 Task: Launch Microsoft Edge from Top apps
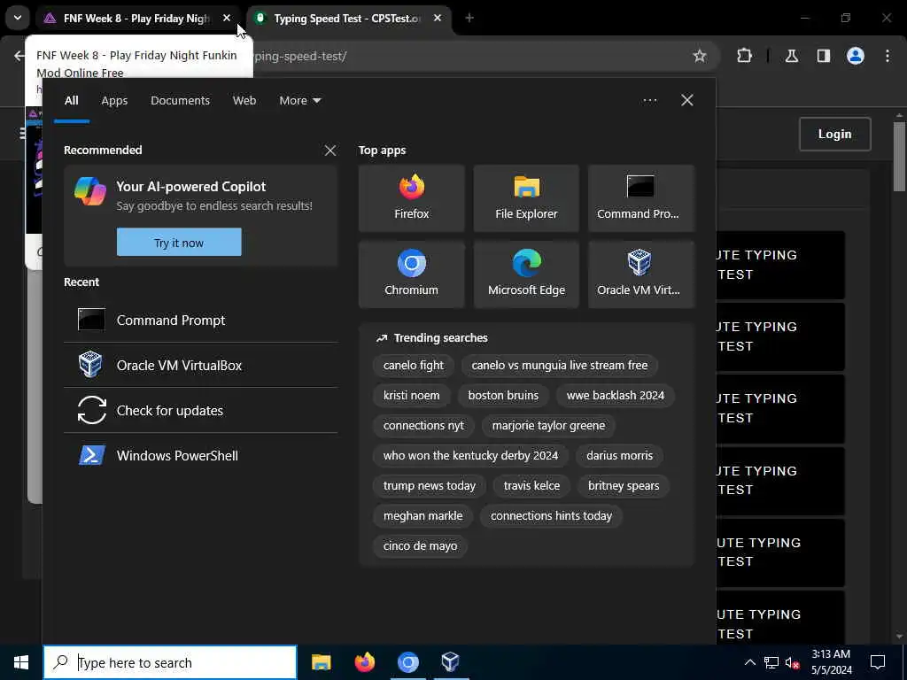coord(526,274)
